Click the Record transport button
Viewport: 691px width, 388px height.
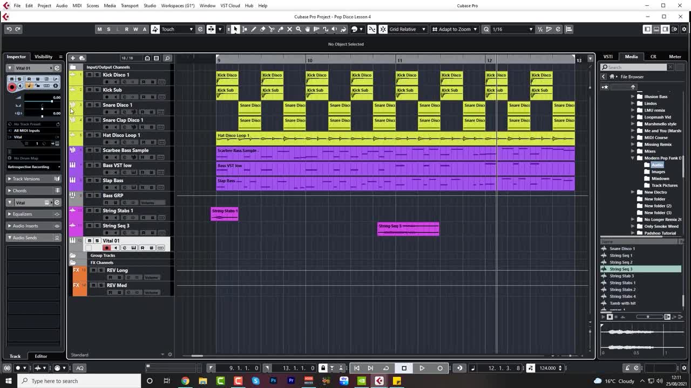coord(440,368)
